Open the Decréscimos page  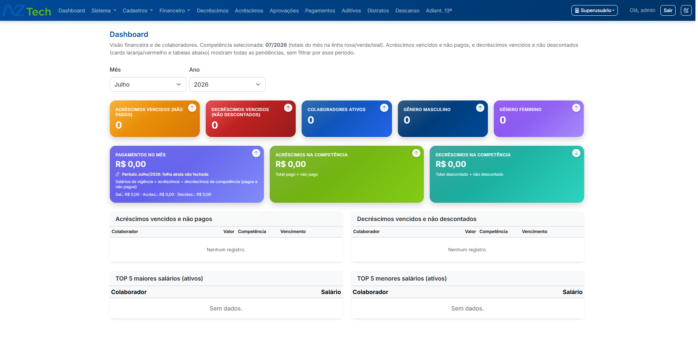(212, 11)
